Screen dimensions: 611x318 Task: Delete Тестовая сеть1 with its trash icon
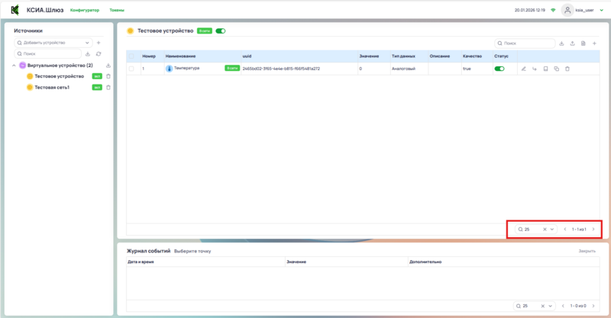pyautogui.click(x=108, y=88)
